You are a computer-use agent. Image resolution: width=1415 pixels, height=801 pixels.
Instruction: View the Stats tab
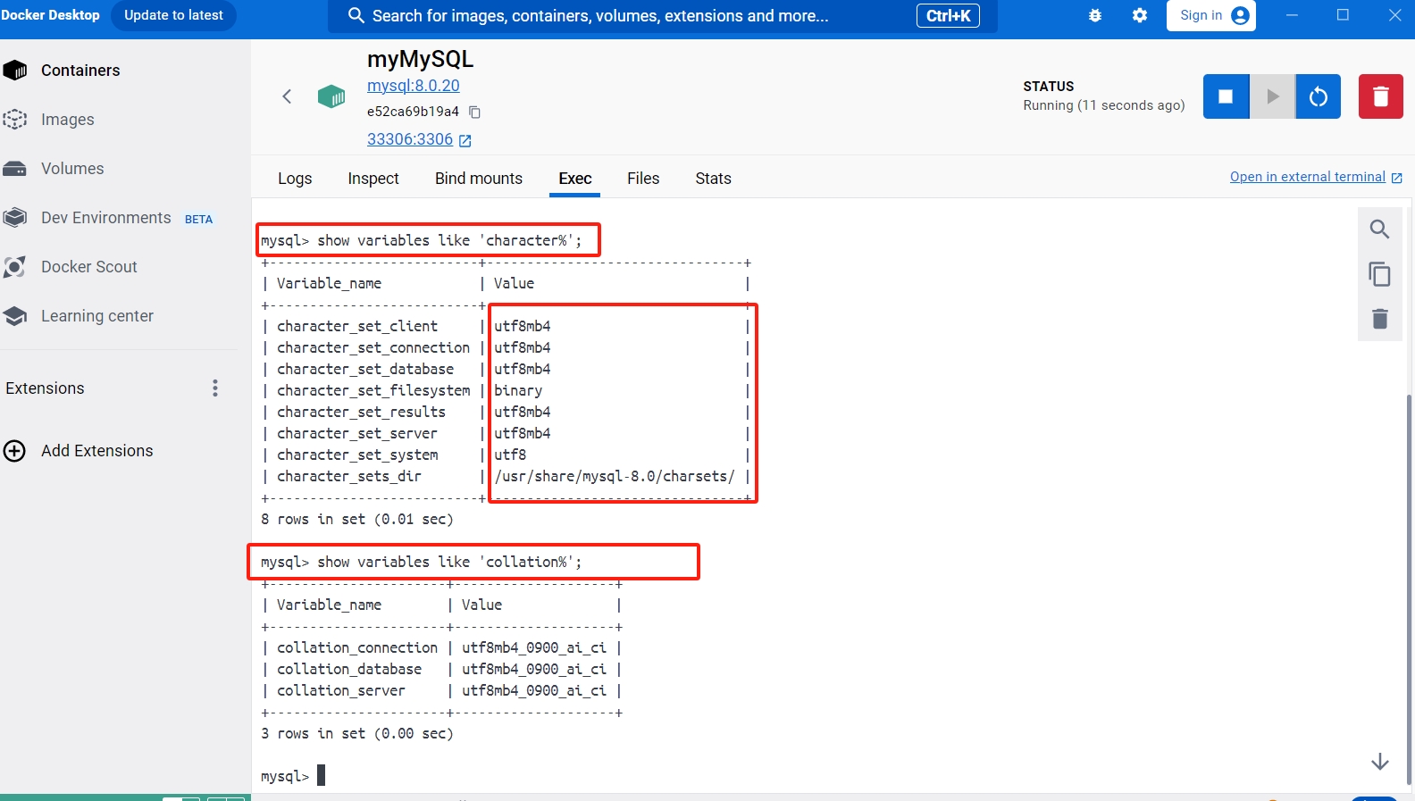coord(713,179)
